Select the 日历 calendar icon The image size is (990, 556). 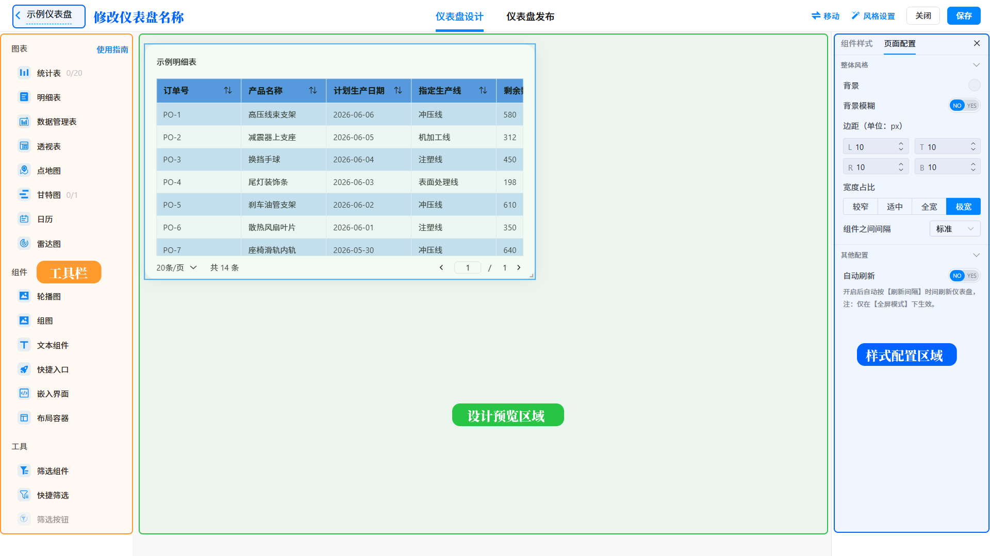tap(24, 219)
